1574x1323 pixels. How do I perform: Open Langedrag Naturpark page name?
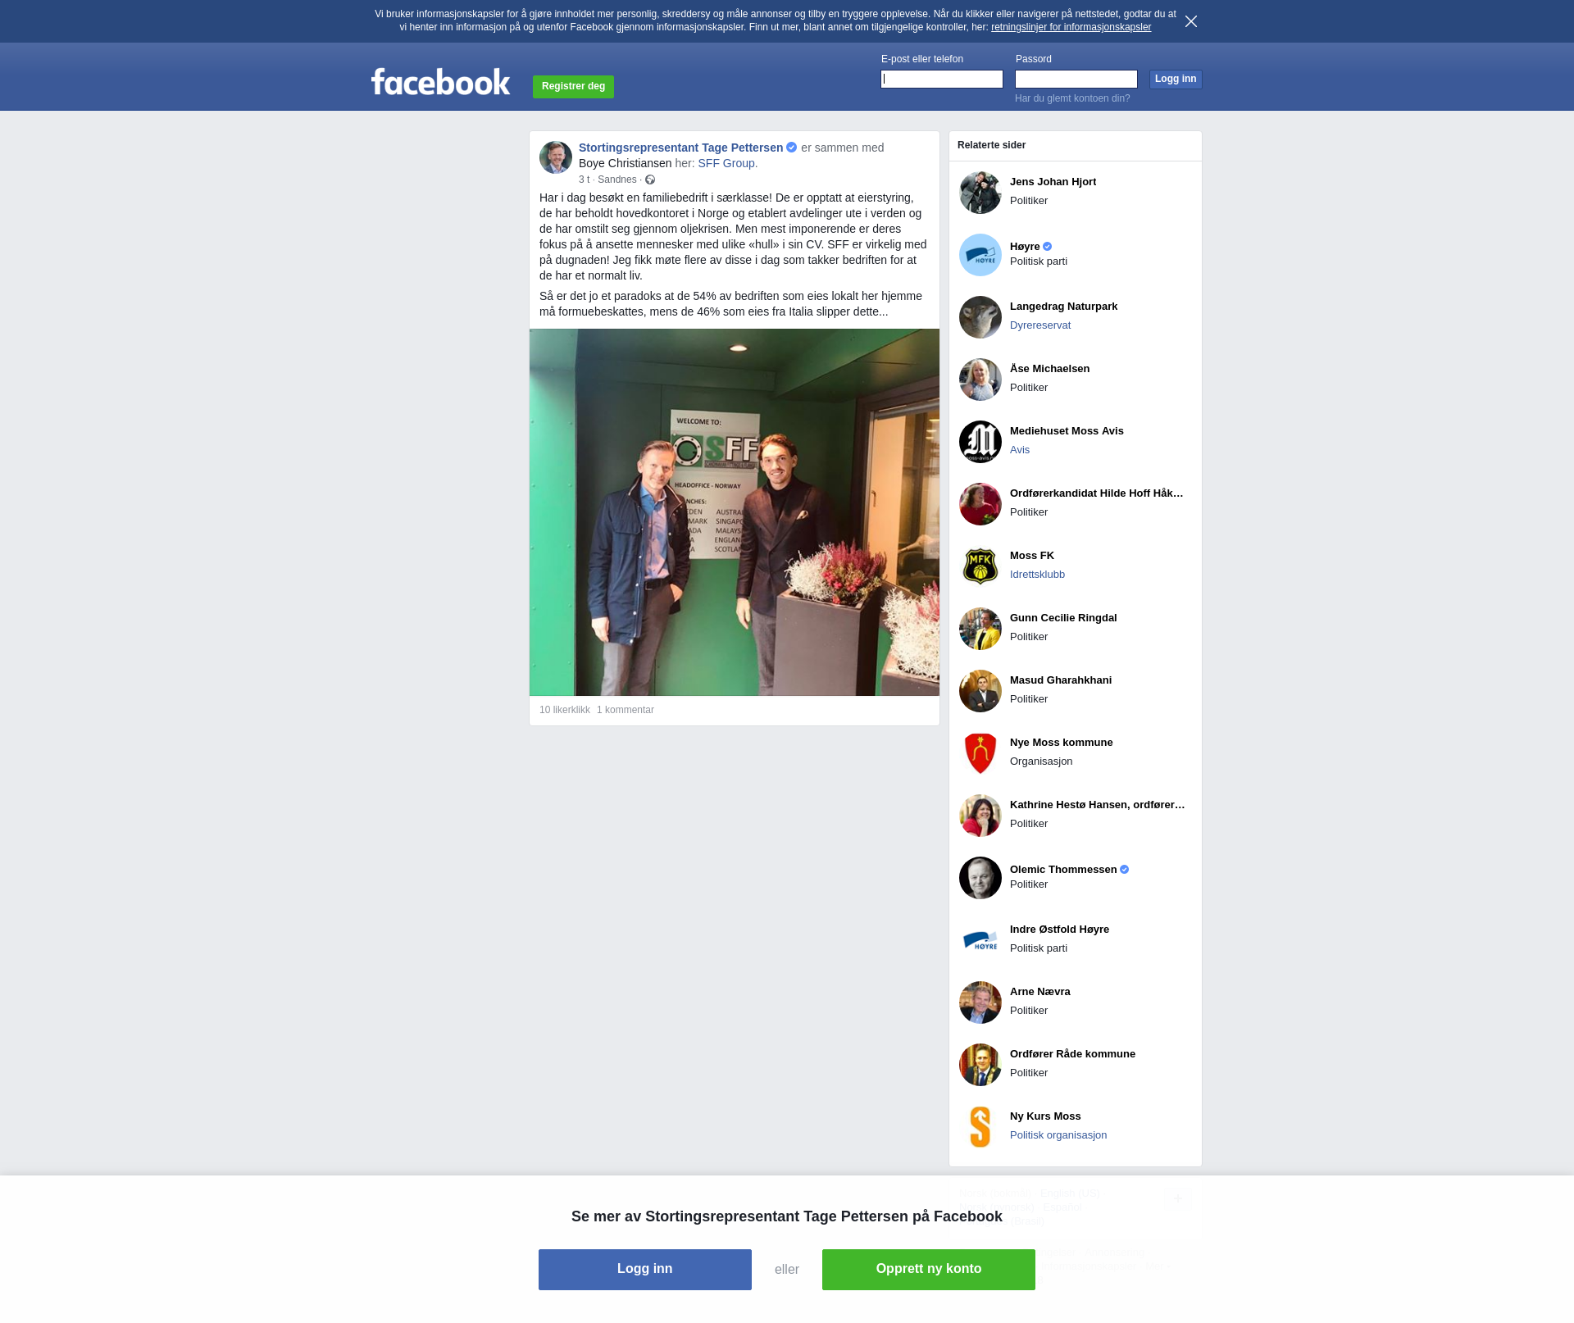(1063, 307)
